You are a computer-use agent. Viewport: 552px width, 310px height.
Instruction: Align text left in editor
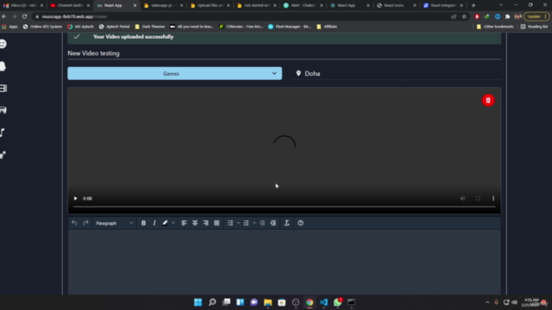click(184, 223)
